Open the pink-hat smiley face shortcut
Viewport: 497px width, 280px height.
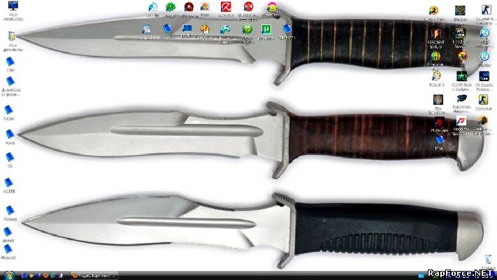tap(271, 7)
